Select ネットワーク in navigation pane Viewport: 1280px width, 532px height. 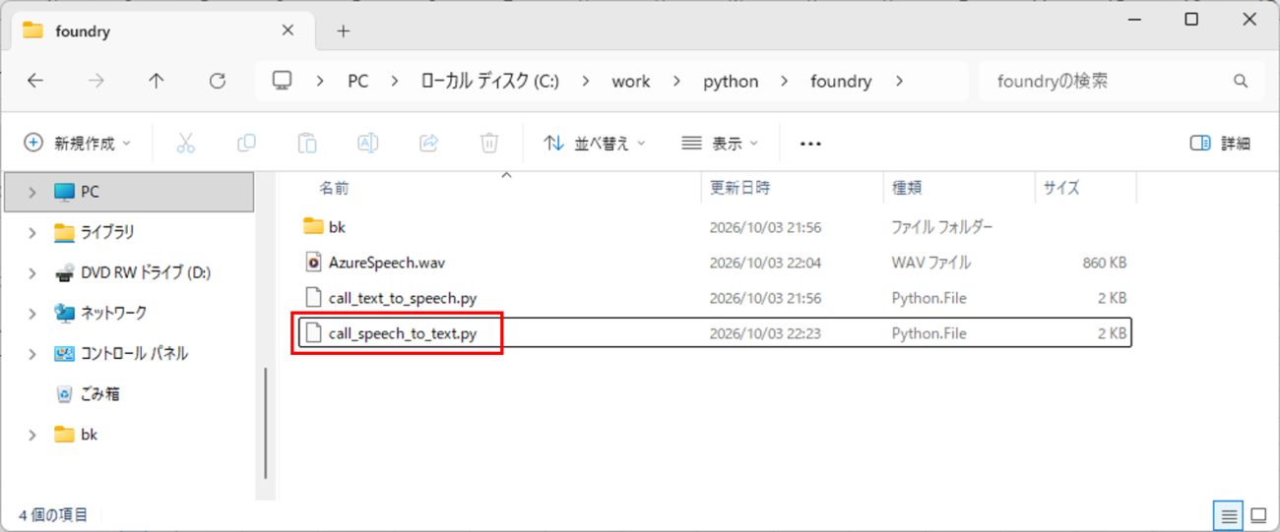point(113,313)
